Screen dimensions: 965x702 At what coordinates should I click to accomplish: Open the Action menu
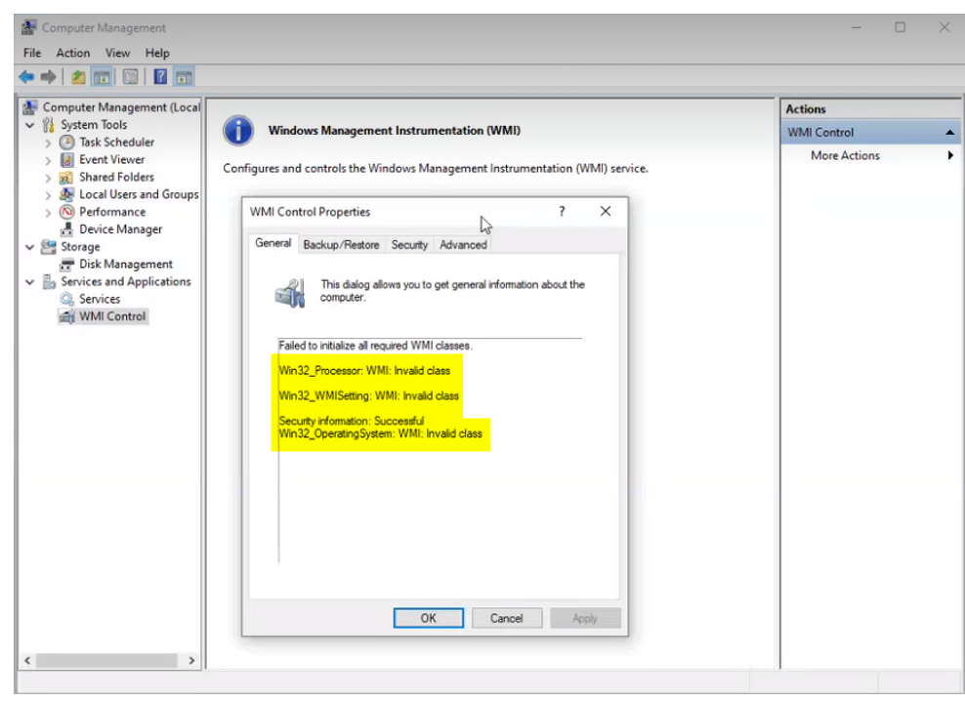72,53
